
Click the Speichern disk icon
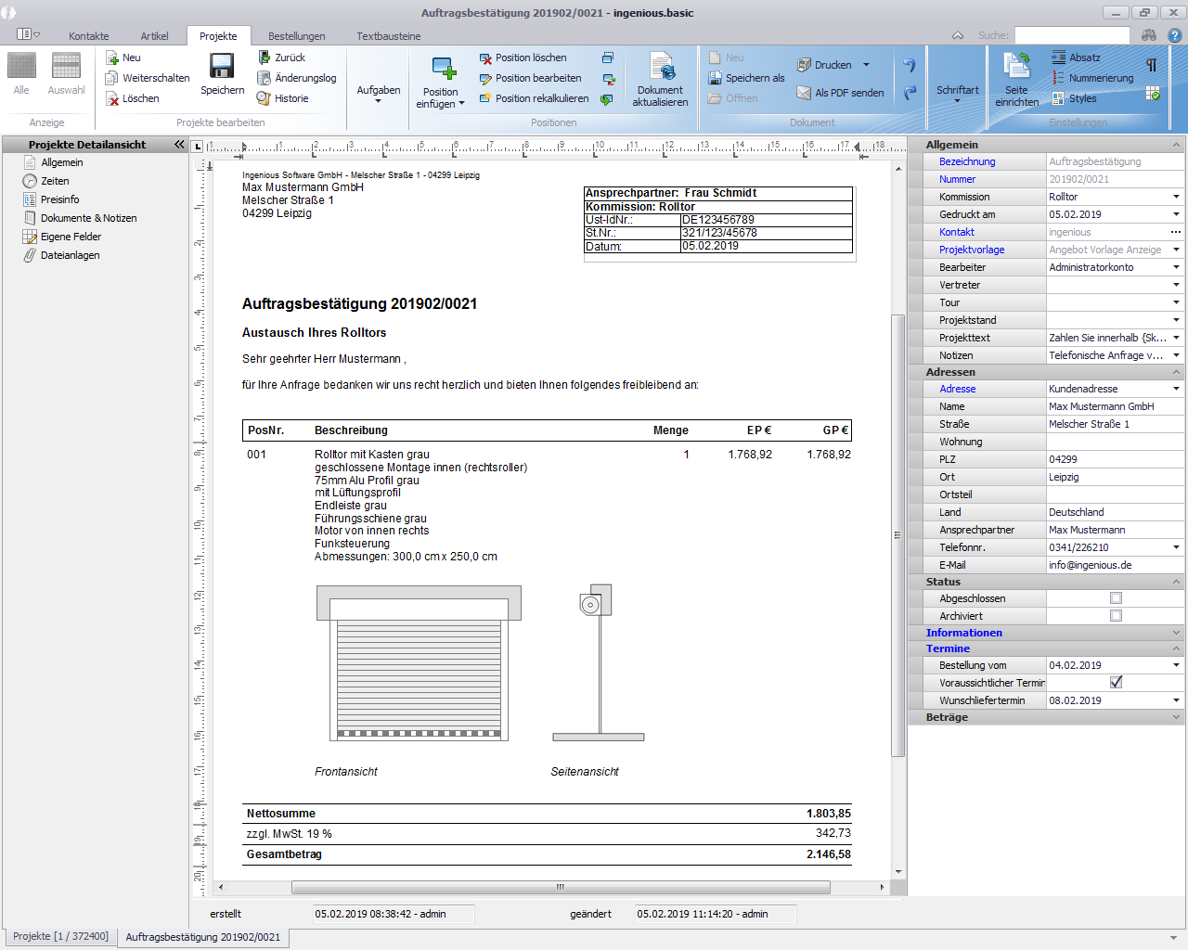coord(222,67)
